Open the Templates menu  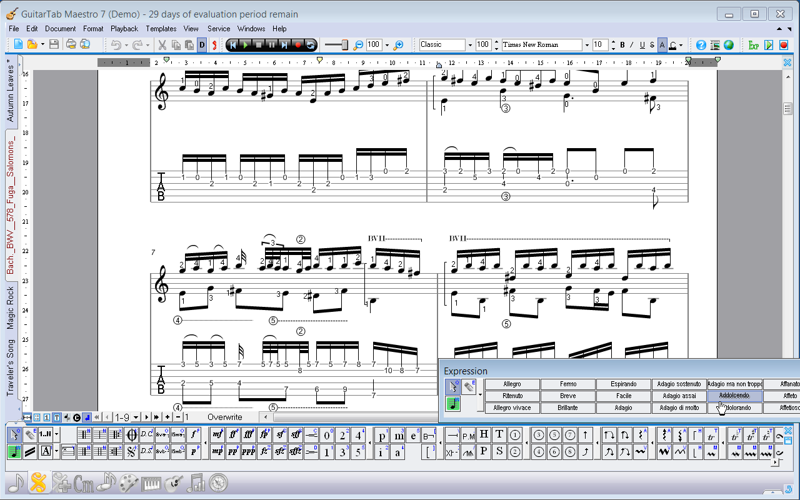point(161,29)
